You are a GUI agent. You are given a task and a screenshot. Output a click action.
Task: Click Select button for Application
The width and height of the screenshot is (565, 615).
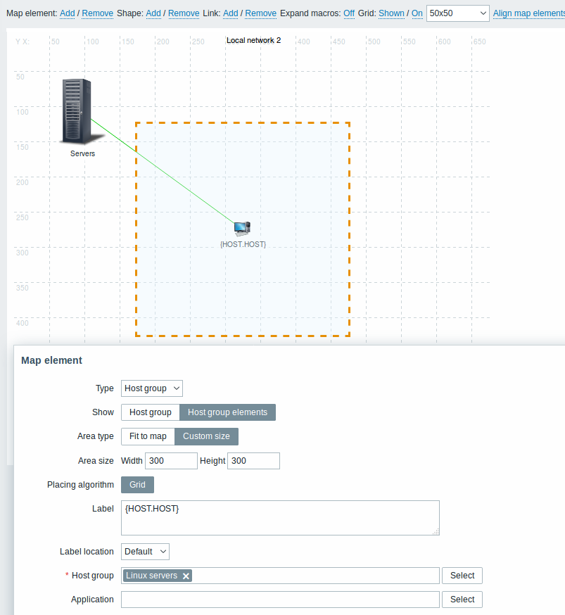(462, 600)
